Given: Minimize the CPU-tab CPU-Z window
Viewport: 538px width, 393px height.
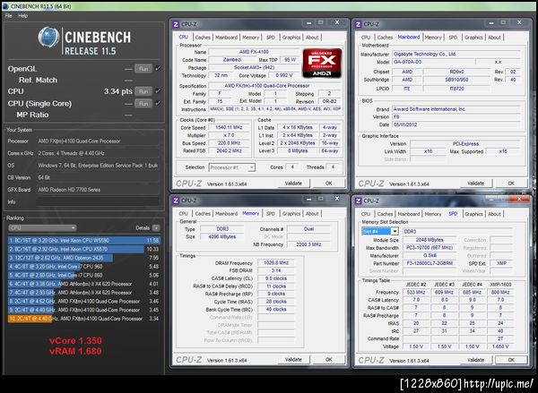Looking at the screenshot, I should pos(309,23).
